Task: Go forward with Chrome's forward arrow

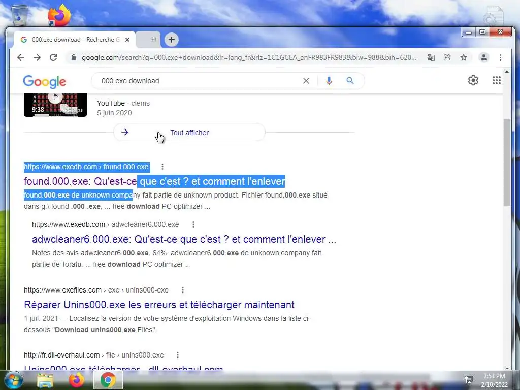Action: point(37,57)
